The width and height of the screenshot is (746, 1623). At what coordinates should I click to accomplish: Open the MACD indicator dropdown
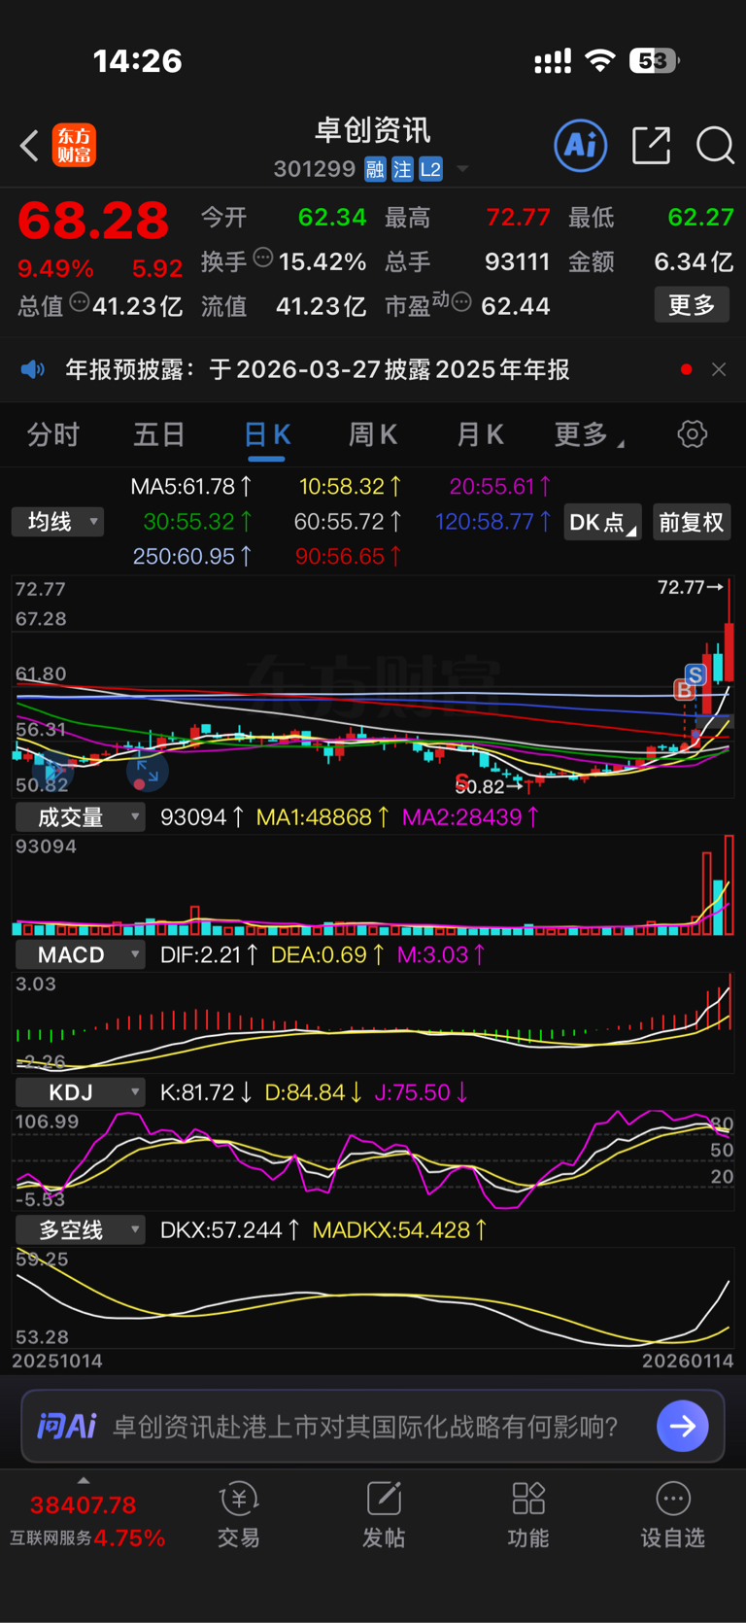coord(80,955)
